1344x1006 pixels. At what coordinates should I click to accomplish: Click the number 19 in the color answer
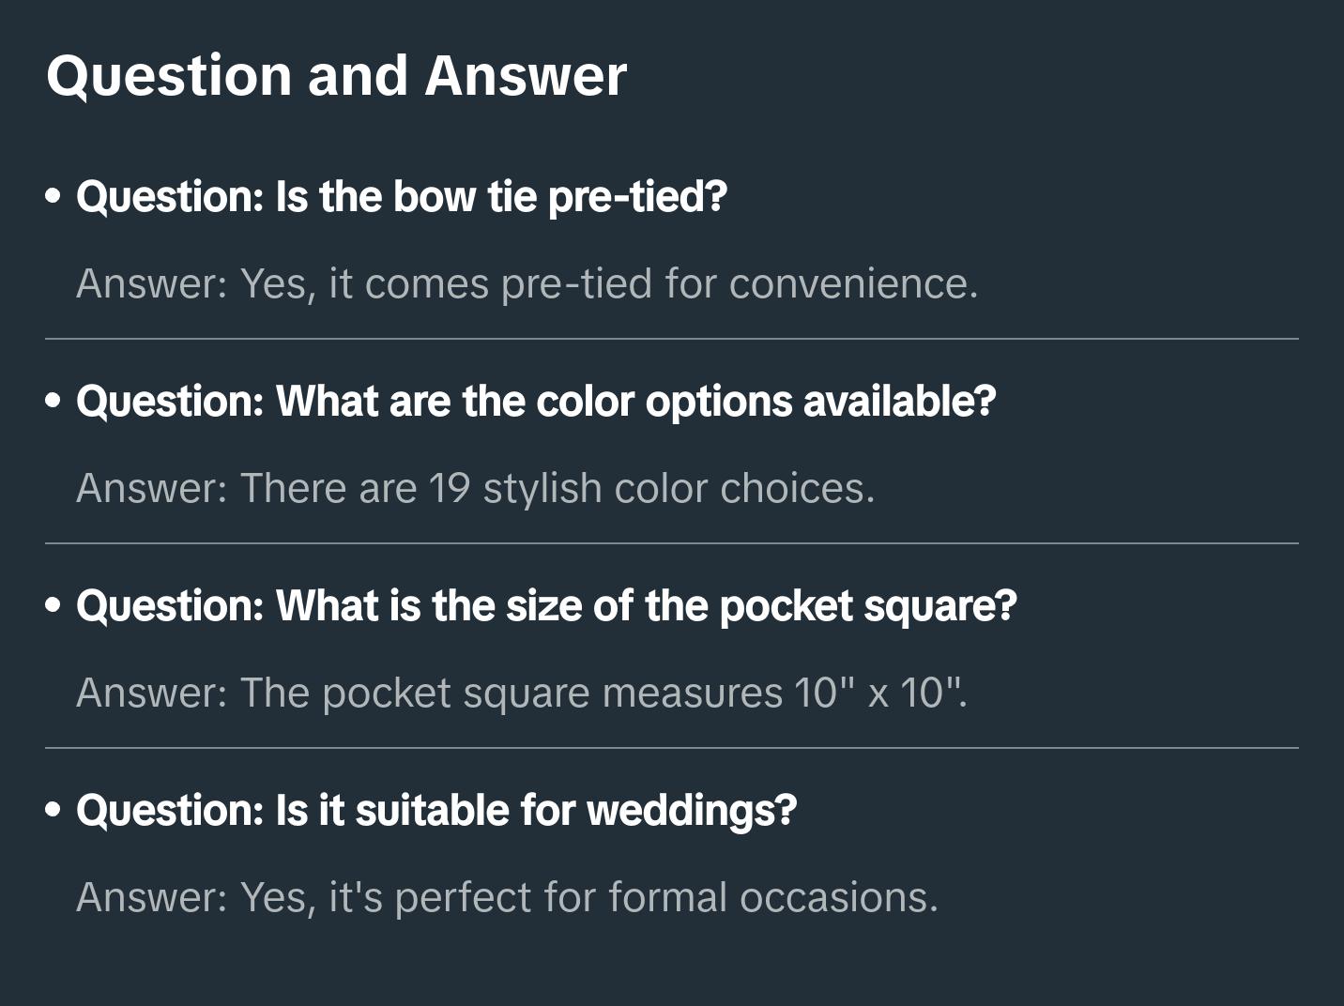tap(450, 488)
